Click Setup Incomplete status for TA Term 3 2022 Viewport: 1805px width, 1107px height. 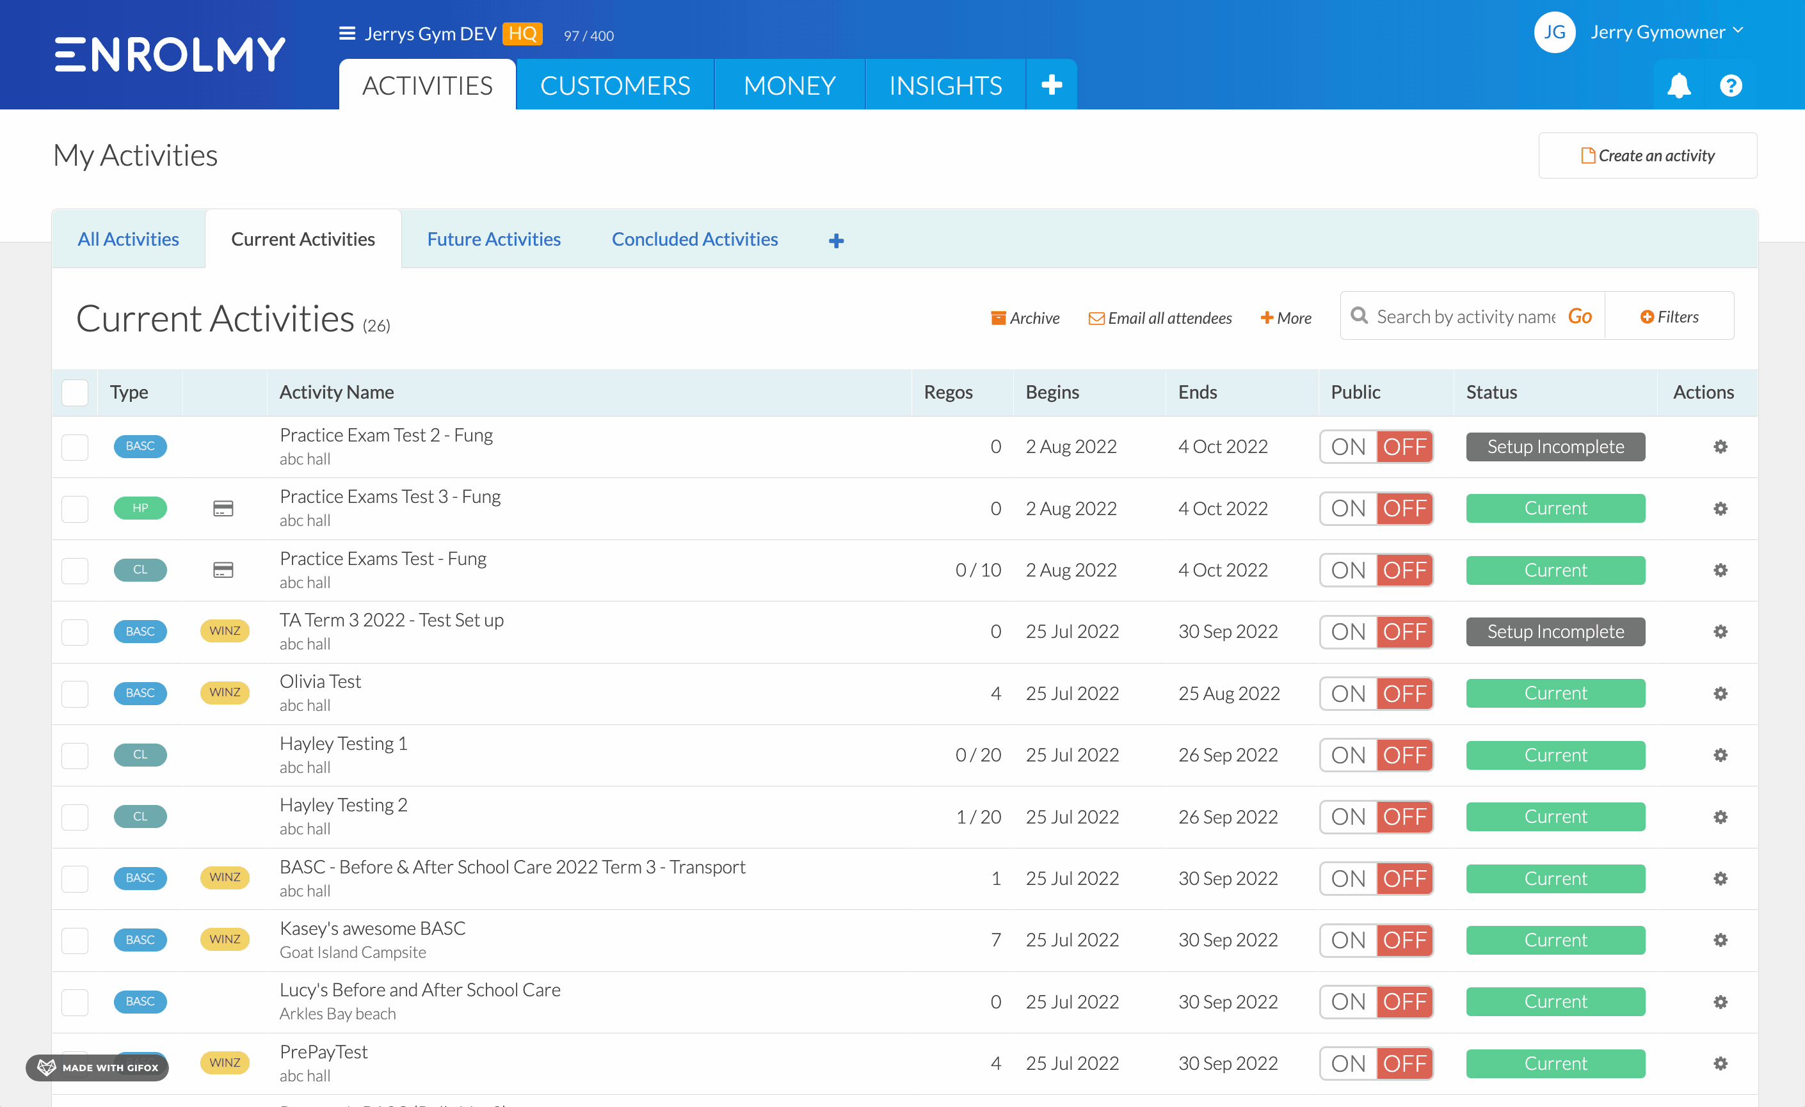1555,631
